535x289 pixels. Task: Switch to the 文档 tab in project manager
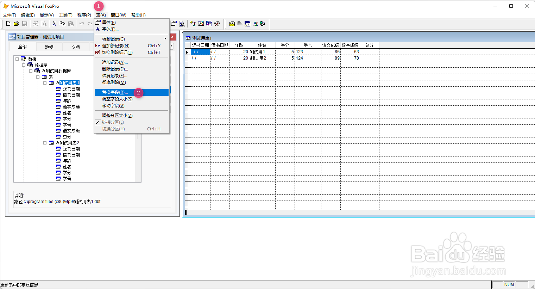(76, 47)
